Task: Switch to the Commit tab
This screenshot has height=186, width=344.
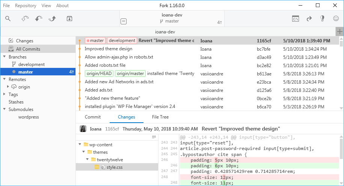Action: pyautogui.click(x=93, y=117)
